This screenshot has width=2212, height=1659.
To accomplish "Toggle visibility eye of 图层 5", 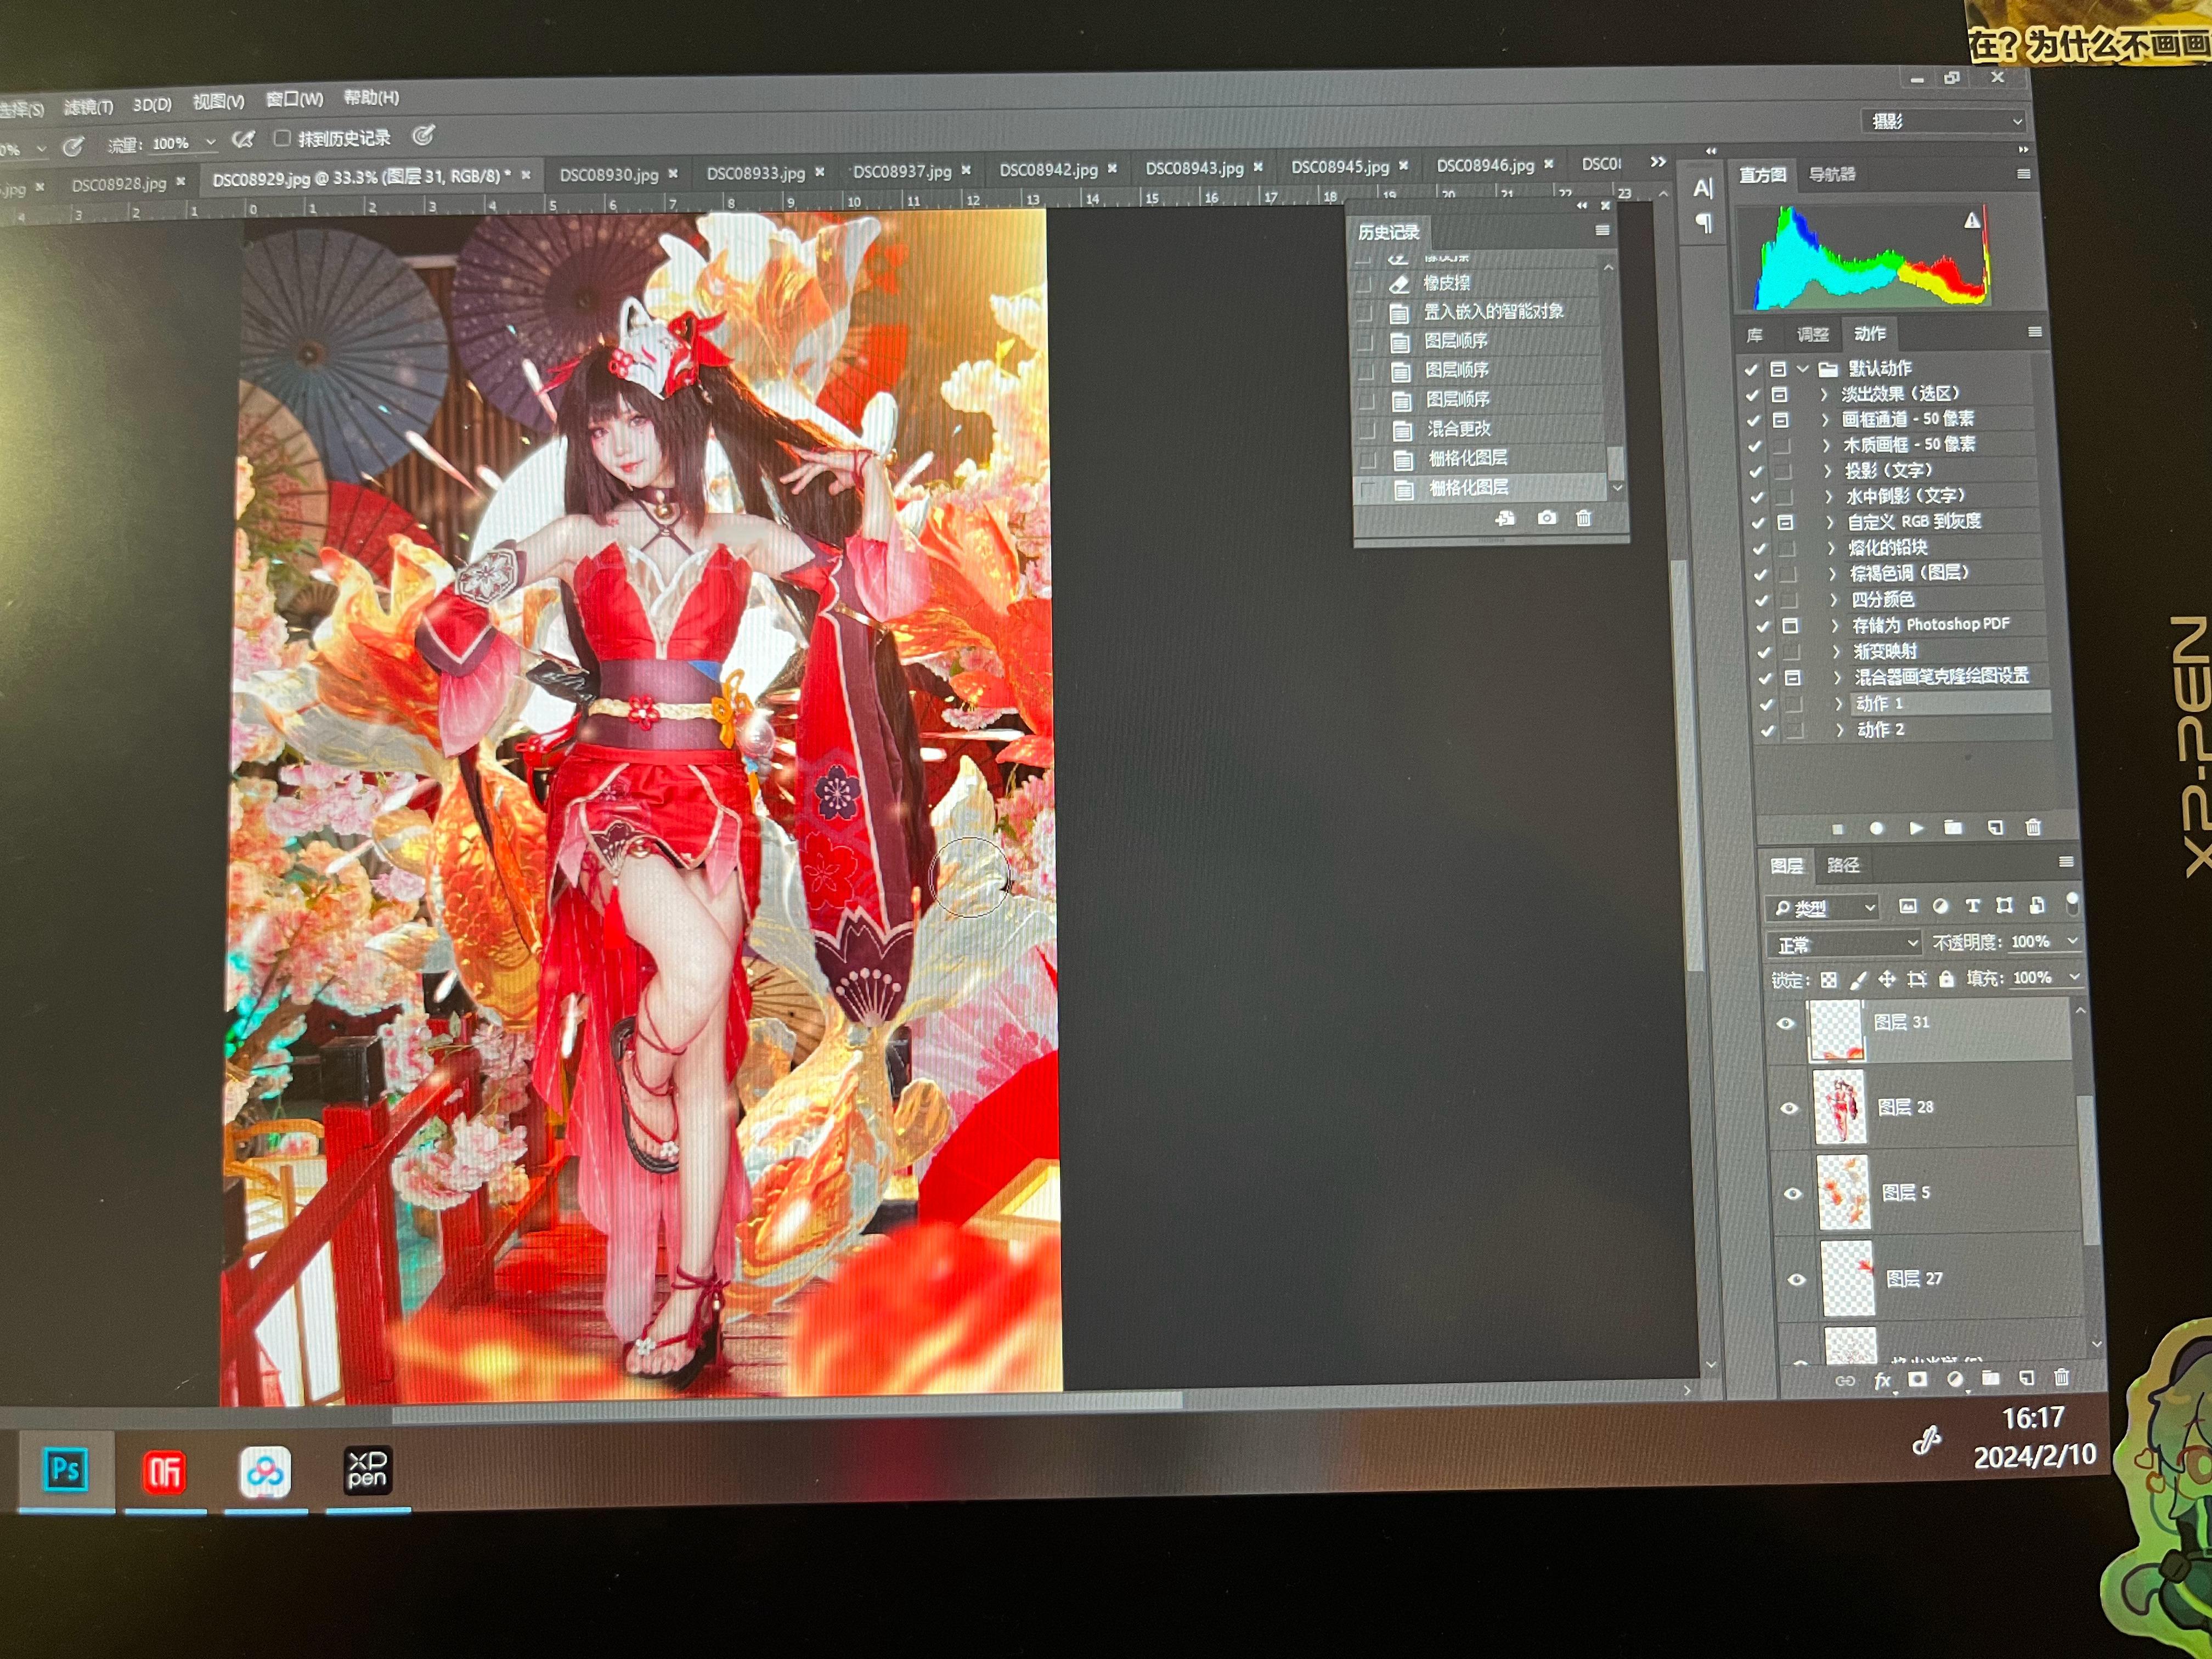I will [x=1792, y=1193].
